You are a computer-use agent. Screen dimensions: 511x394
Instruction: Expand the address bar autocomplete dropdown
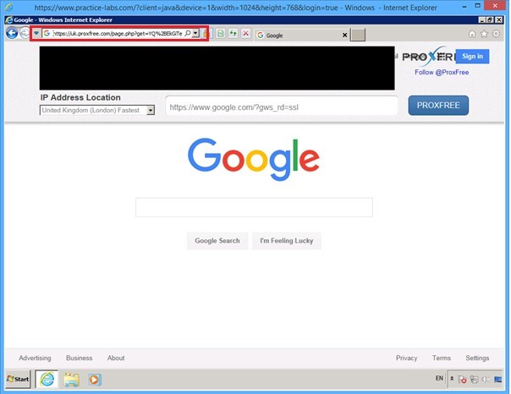pyautogui.click(x=195, y=33)
